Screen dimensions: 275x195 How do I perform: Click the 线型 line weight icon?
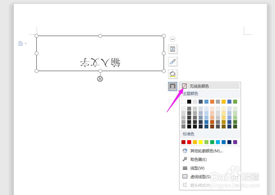click(185, 167)
